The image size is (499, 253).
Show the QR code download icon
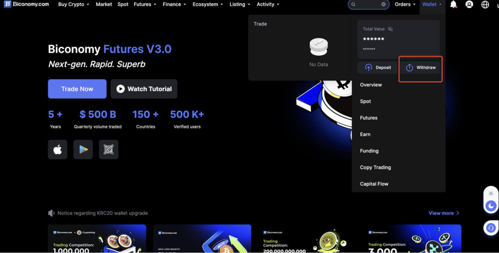108,149
